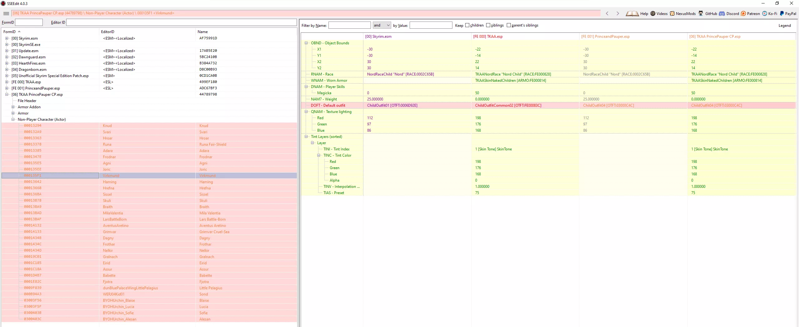Open the hamburger main menu icon
This screenshot has width=799, height=327.
pyautogui.click(x=6, y=13)
